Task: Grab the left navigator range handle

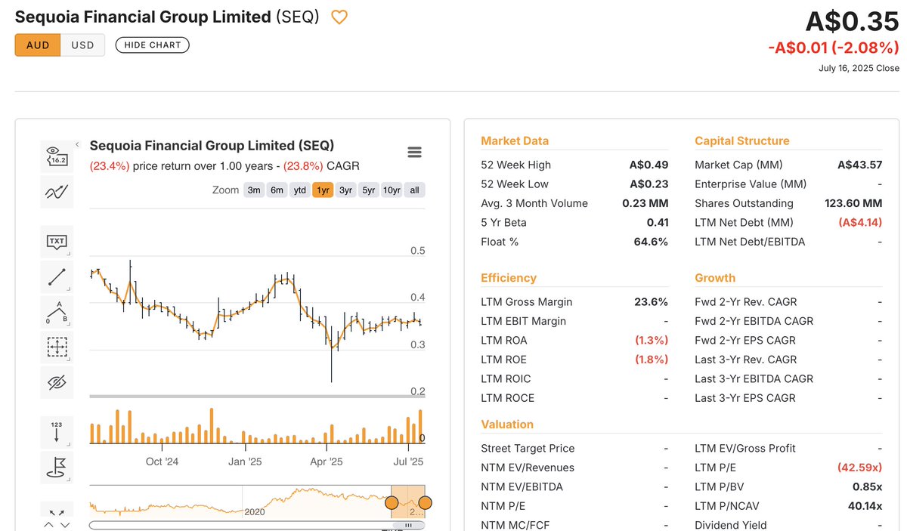Action: click(x=392, y=502)
